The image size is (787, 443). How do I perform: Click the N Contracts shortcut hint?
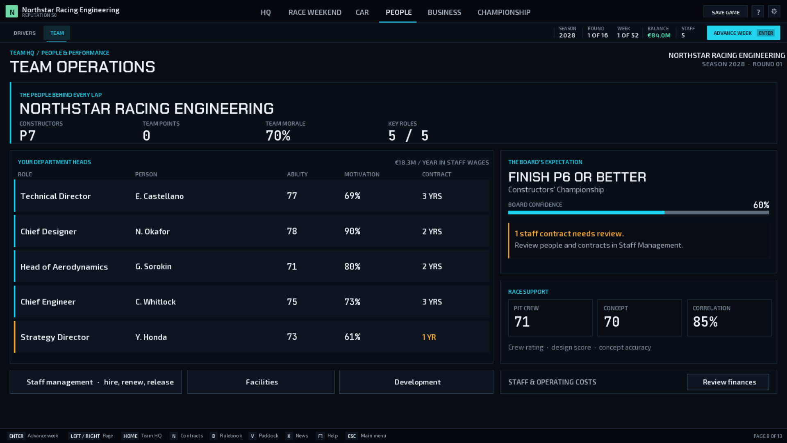point(187,436)
